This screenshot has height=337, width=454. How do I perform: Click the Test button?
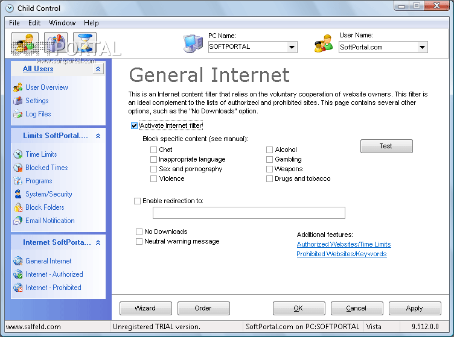(386, 146)
